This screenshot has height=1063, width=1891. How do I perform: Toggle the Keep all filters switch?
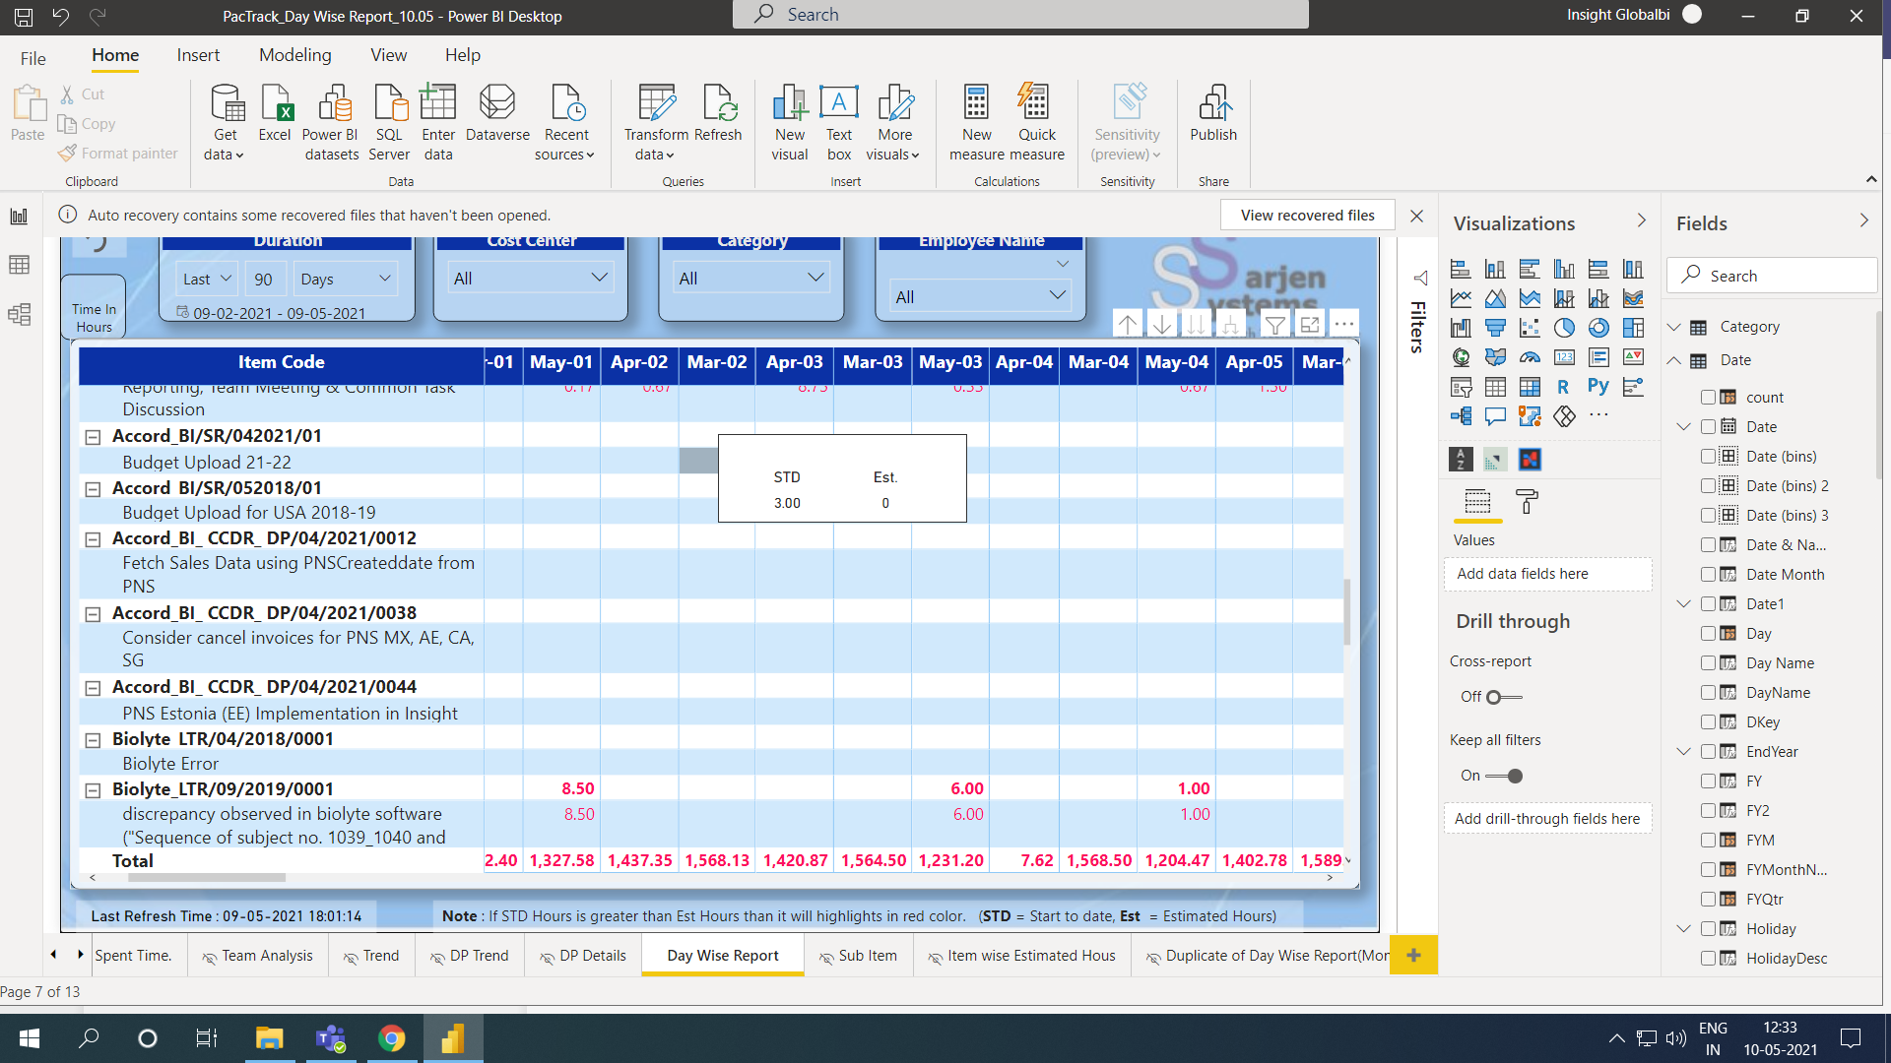click(x=1504, y=776)
